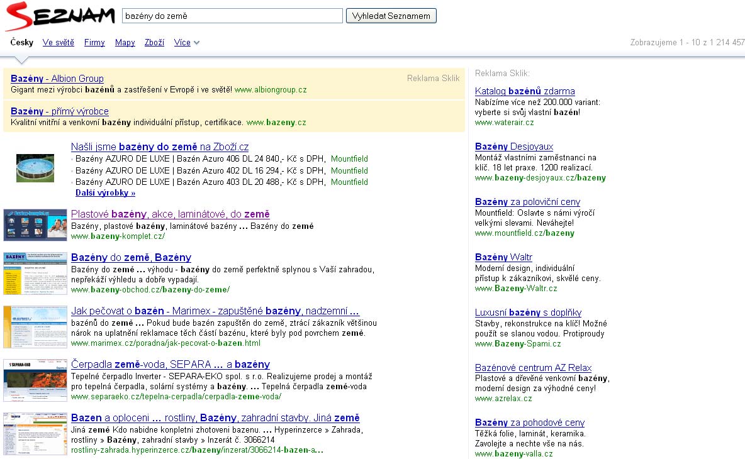Viewport: 745px width, 459px height.
Task: Click the 'Bazén Azuro 402 DL 16 294,- Kč' product line
Action: point(199,170)
